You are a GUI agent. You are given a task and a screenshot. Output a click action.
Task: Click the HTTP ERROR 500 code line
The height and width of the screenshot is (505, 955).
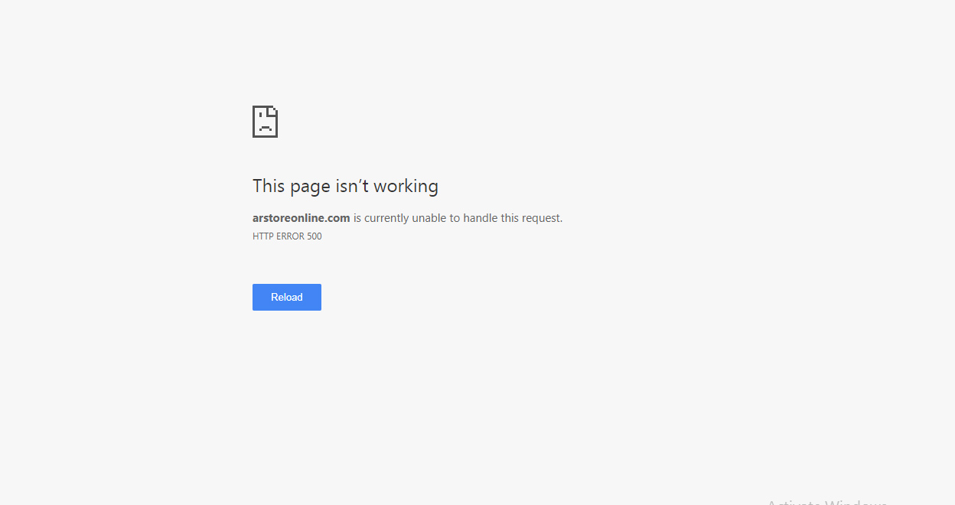pyautogui.click(x=287, y=236)
